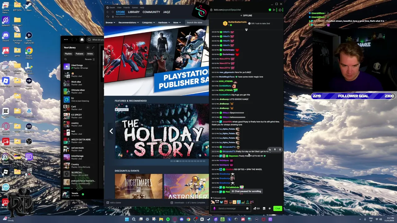Viewport: 397px width, 223px height.
Task: Open Google Chrome from taskbar
Action: click(188, 219)
